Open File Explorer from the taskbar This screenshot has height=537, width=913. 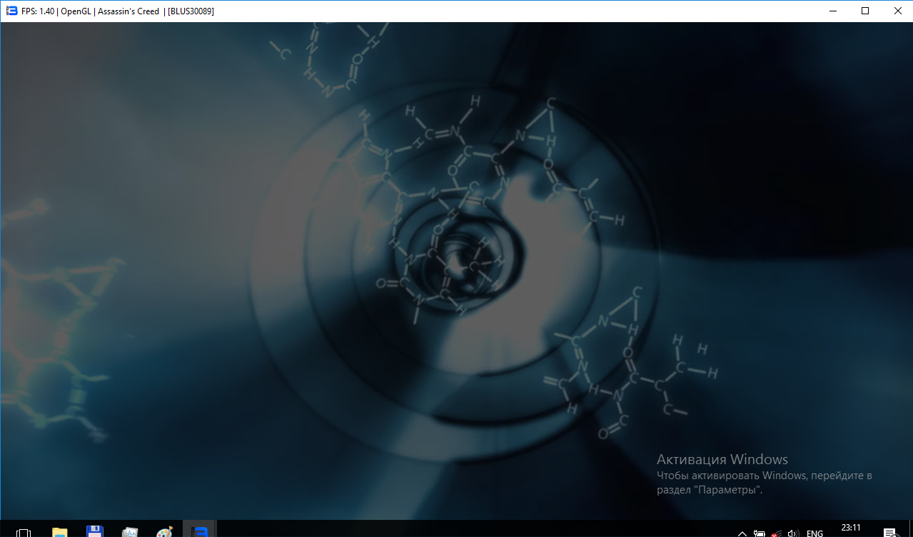point(60,531)
